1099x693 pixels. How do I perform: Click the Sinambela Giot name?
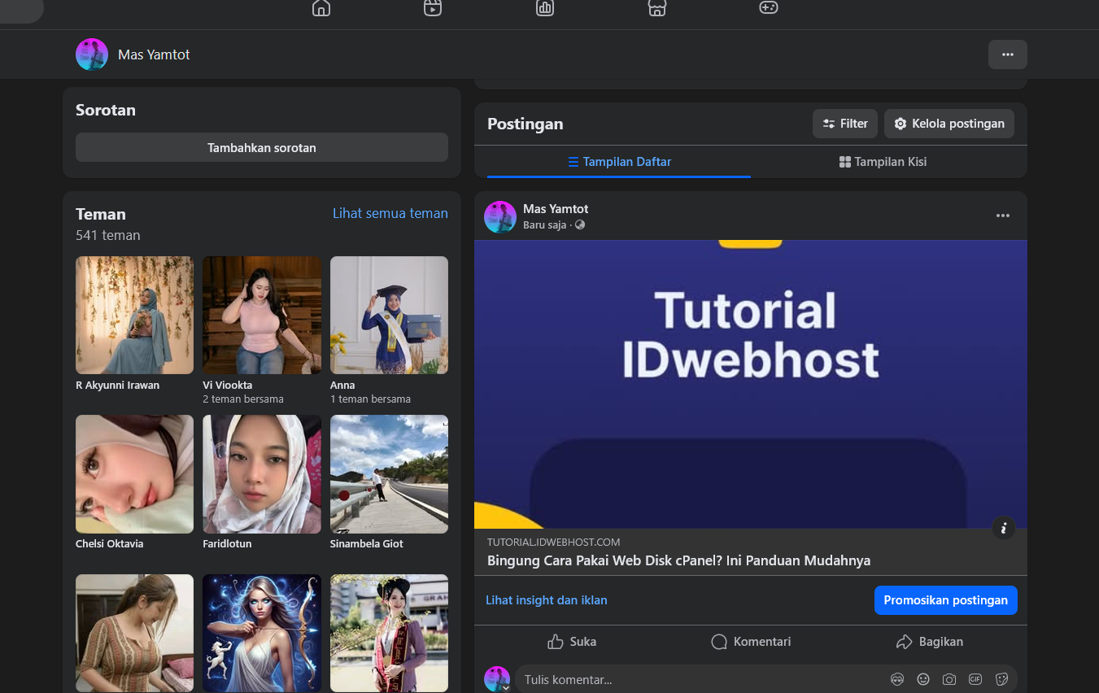coord(367,543)
